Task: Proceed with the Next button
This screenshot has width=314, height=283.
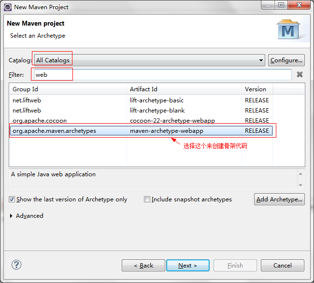Action: tap(188, 266)
